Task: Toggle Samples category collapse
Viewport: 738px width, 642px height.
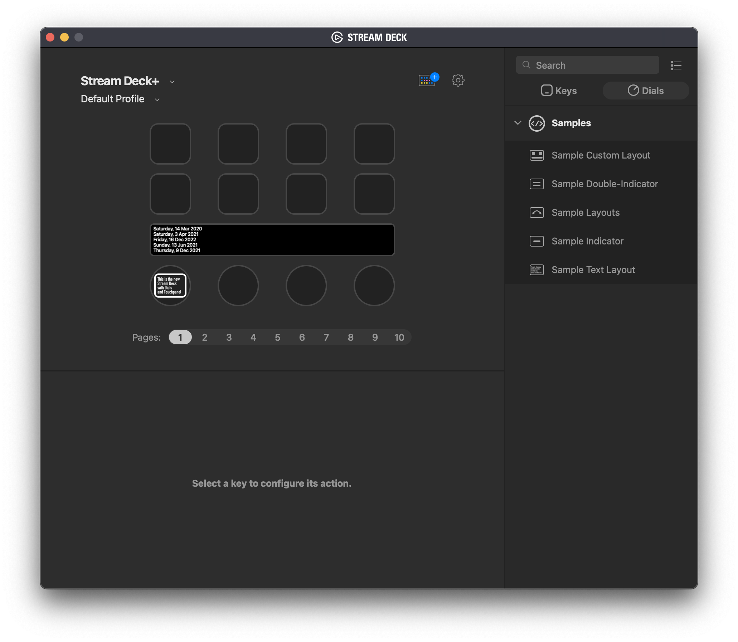Action: click(517, 123)
